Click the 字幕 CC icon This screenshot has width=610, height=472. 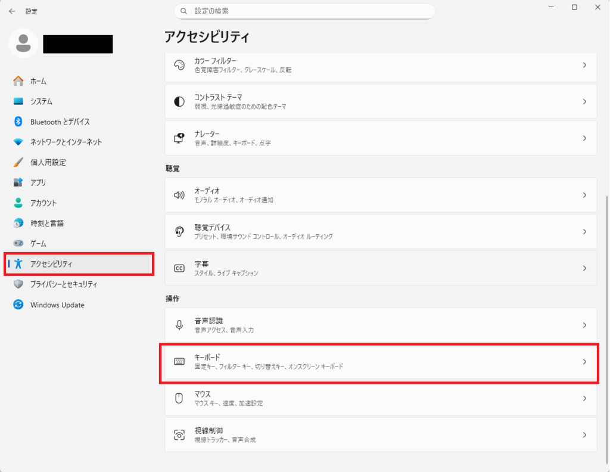pyautogui.click(x=179, y=268)
